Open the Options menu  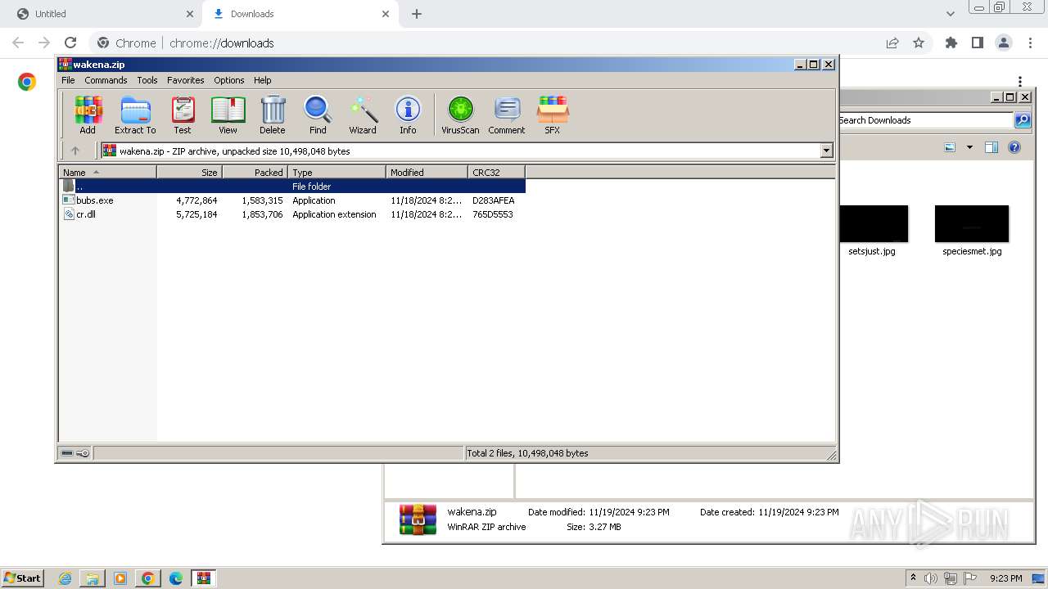point(229,80)
